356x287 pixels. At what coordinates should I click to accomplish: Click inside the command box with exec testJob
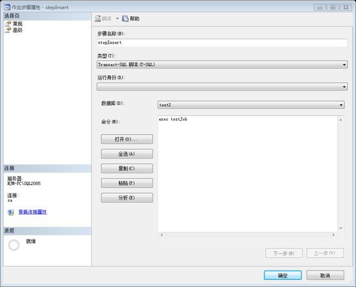(x=248, y=174)
